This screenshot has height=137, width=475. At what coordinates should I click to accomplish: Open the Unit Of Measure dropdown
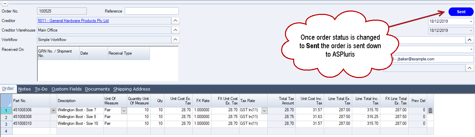[x=124, y=111]
